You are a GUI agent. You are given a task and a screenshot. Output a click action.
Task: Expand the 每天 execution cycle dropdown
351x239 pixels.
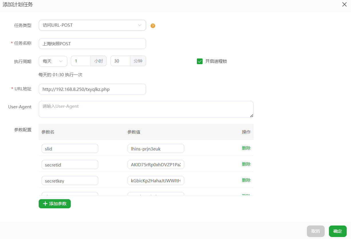(53, 61)
